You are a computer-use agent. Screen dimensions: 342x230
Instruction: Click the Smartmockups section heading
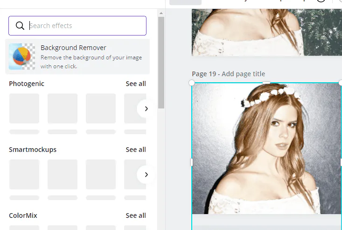pyautogui.click(x=33, y=150)
